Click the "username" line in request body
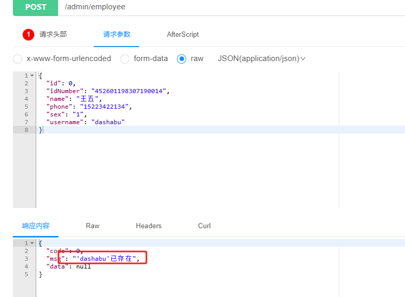 (85, 122)
